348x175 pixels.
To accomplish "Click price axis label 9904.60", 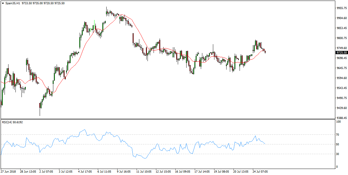I will [342, 18].
